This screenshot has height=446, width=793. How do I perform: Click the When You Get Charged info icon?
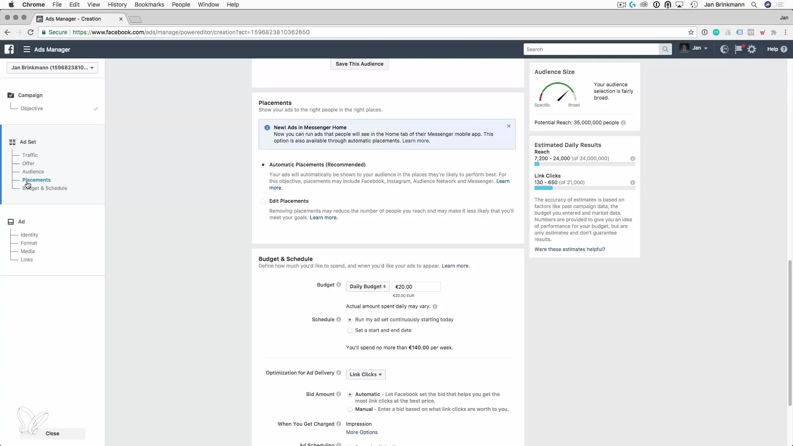tap(339, 424)
